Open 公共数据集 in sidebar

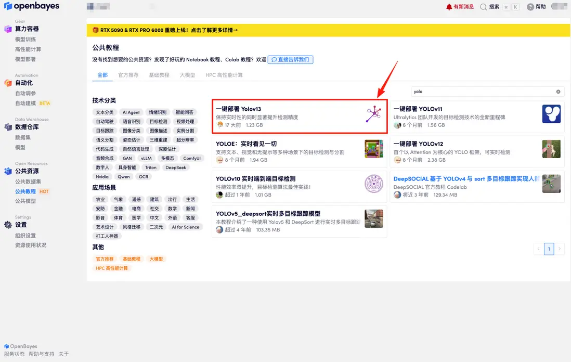click(28, 182)
